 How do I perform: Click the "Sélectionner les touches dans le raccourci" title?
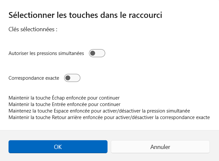point(85,15)
